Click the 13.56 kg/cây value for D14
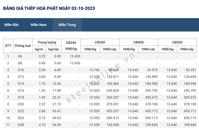Image resolution: width=199 pixels, height=131 pixels. pyautogui.click(x=57, y=84)
